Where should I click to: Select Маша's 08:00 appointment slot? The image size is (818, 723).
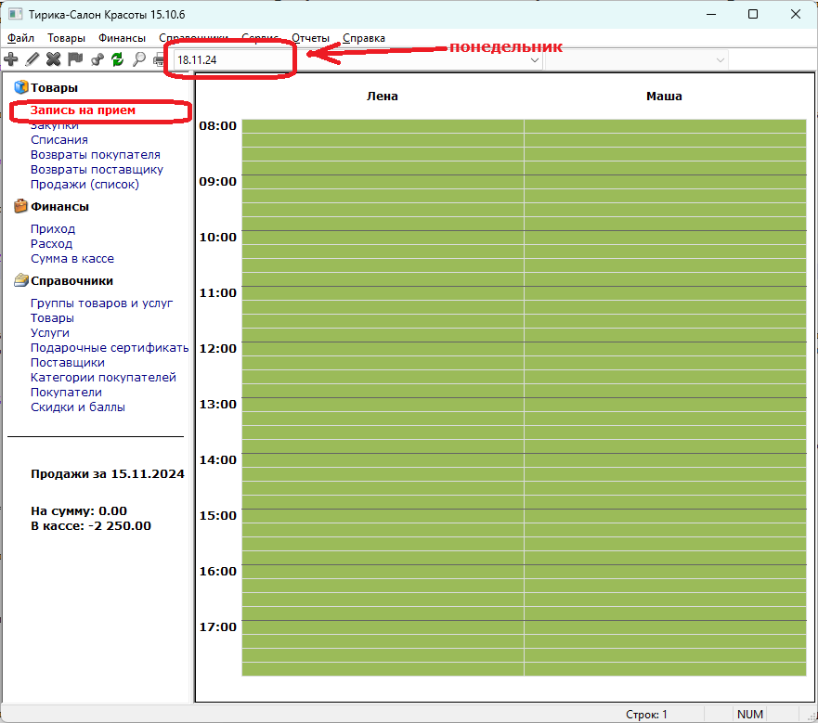pyautogui.click(x=665, y=126)
